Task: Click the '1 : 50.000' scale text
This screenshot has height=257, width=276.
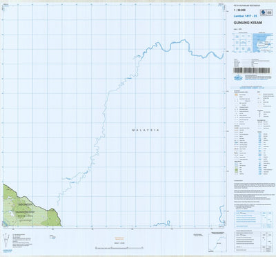Action: (239, 10)
